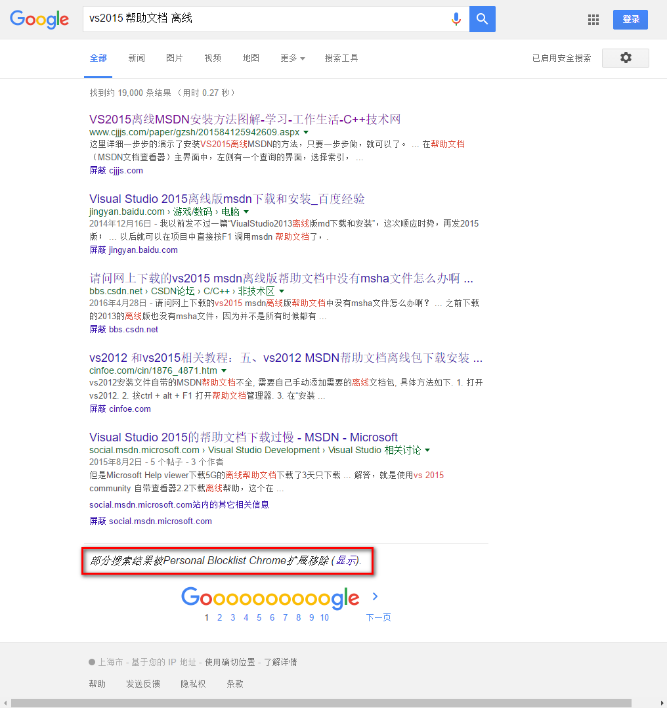Image resolution: width=667 pixels, height=708 pixels.
Task: Click 下一页 next page link
Action: point(378,617)
